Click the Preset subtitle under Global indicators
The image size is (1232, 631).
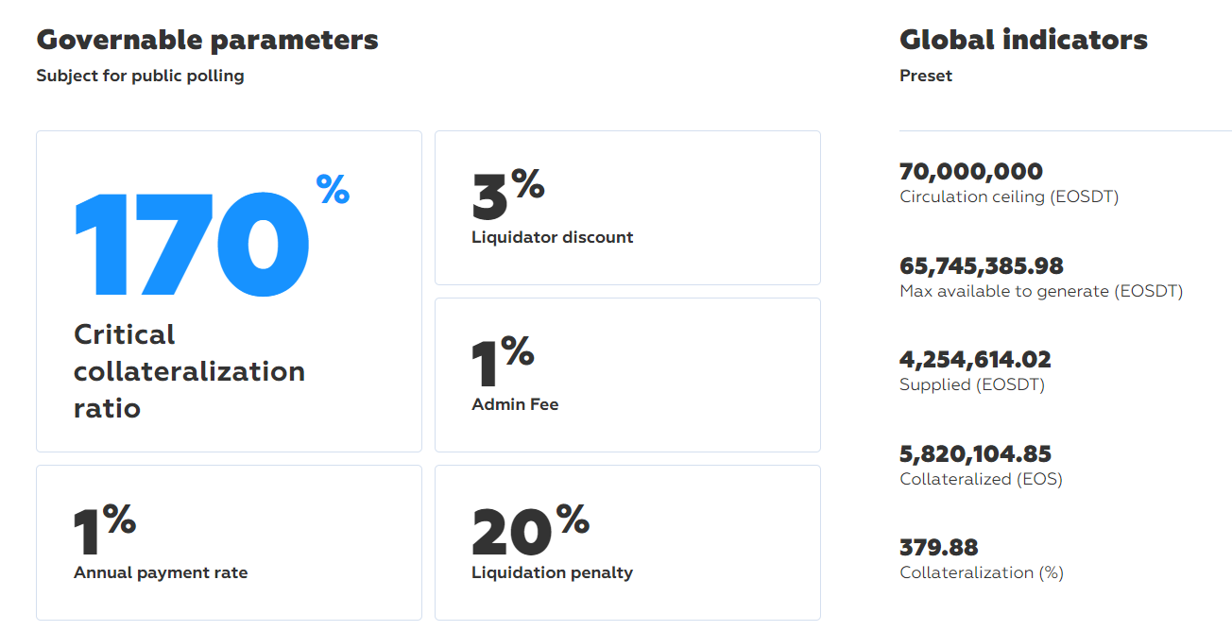coord(926,76)
